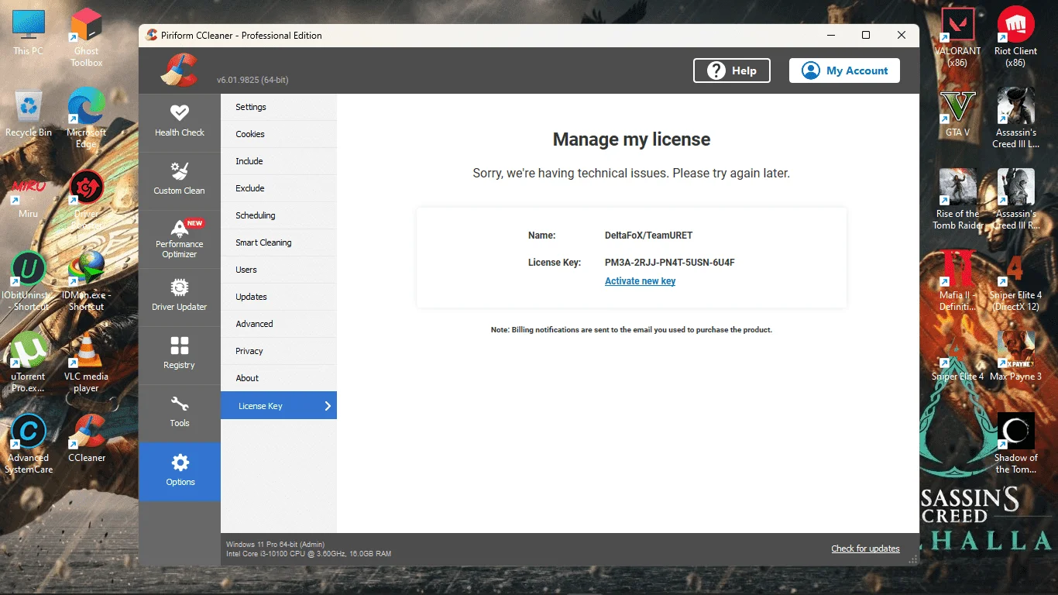
Task: Click the Check for updates link
Action: (x=865, y=549)
